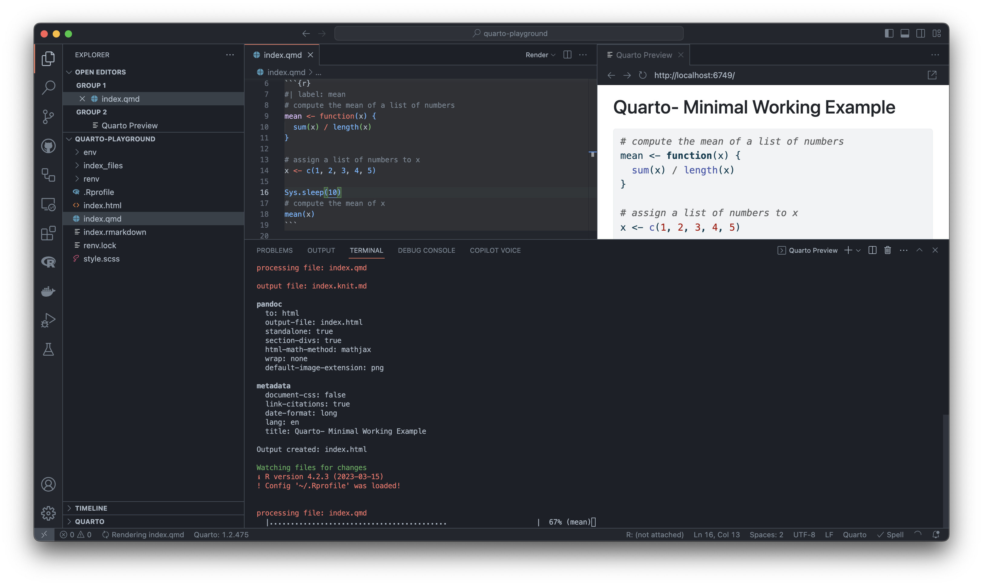The width and height of the screenshot is (983, 586).
Task: Close index.qmd in Open Editors list
Action: [82, 99]
